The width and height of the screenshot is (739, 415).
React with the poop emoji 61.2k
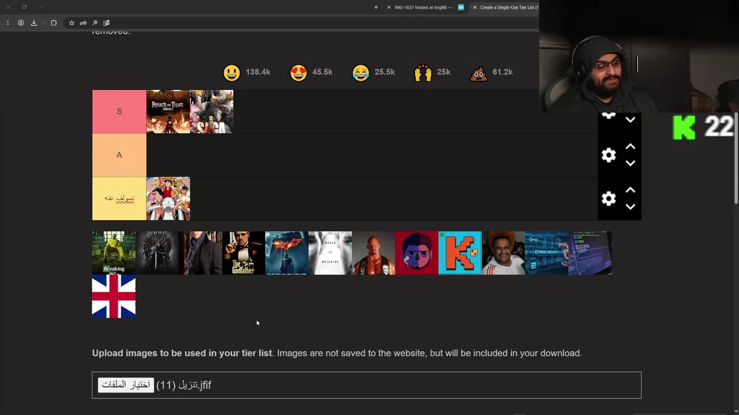(x=479, y=73)
